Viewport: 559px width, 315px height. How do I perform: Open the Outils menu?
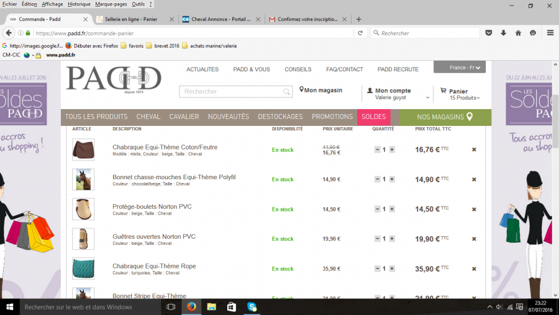pos(138,4)
